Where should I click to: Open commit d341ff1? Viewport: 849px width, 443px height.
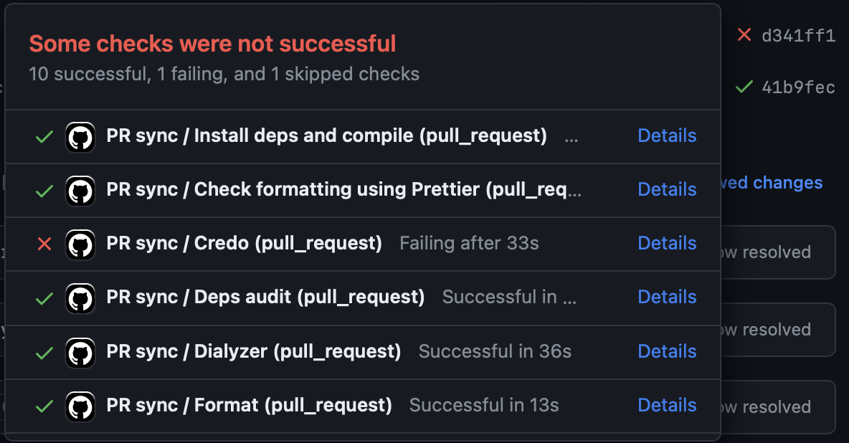click(x=798, y=36)
